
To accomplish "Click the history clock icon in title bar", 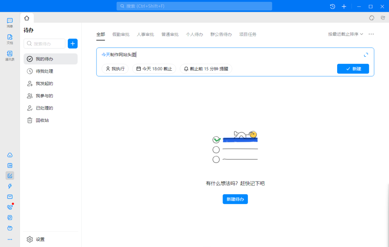I will pyautogui.click(x=332, y=6).
